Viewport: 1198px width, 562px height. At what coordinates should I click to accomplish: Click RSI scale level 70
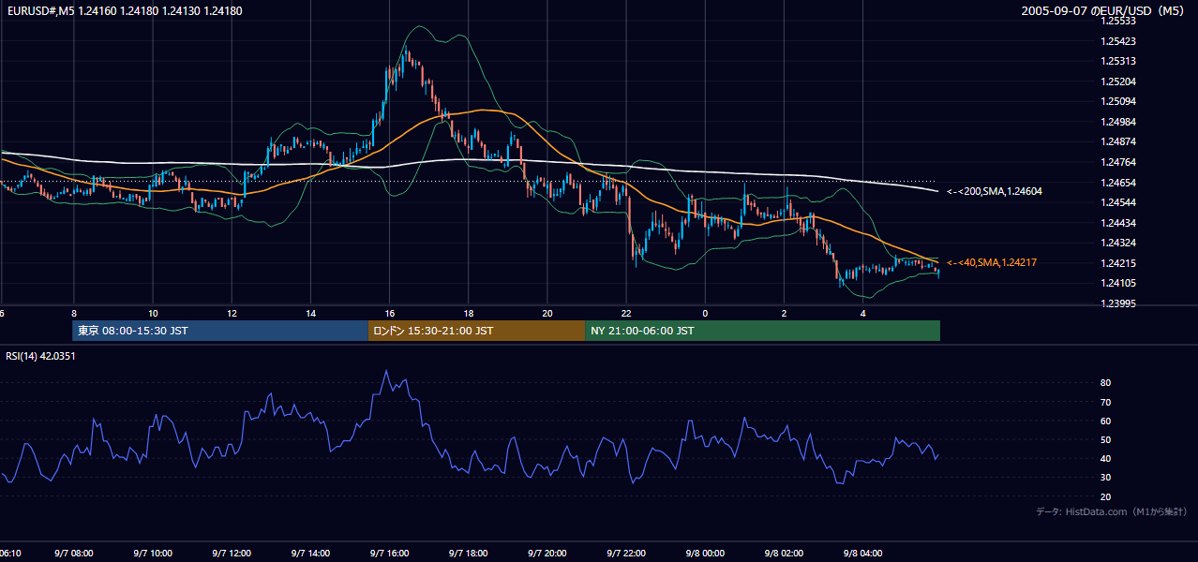click(x=1105, y=402)
